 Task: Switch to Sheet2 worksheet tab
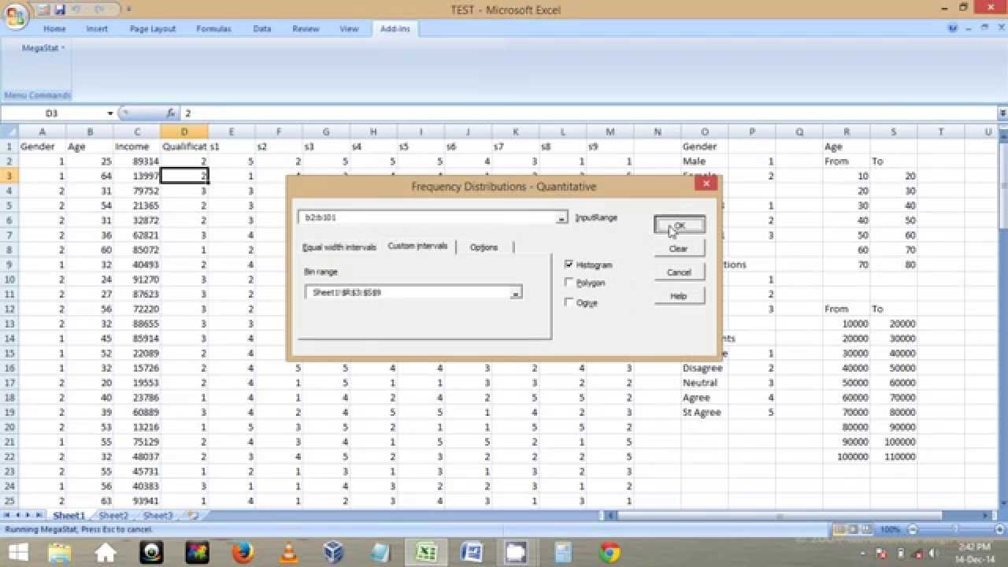click(x=113, y=516)
